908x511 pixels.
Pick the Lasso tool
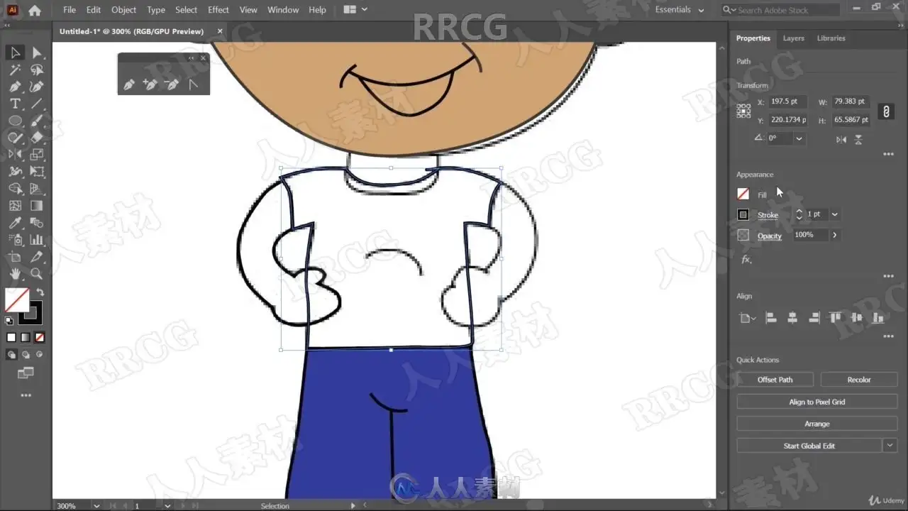tap(37, 70)
